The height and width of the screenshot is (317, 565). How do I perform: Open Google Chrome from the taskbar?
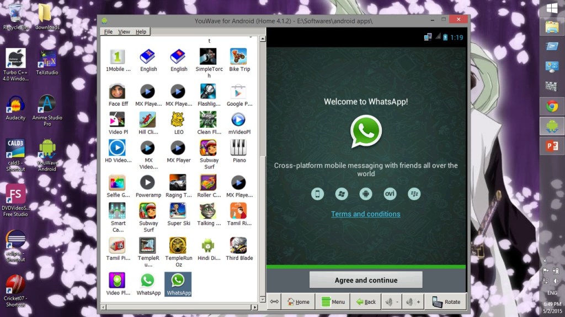(551, 106)
